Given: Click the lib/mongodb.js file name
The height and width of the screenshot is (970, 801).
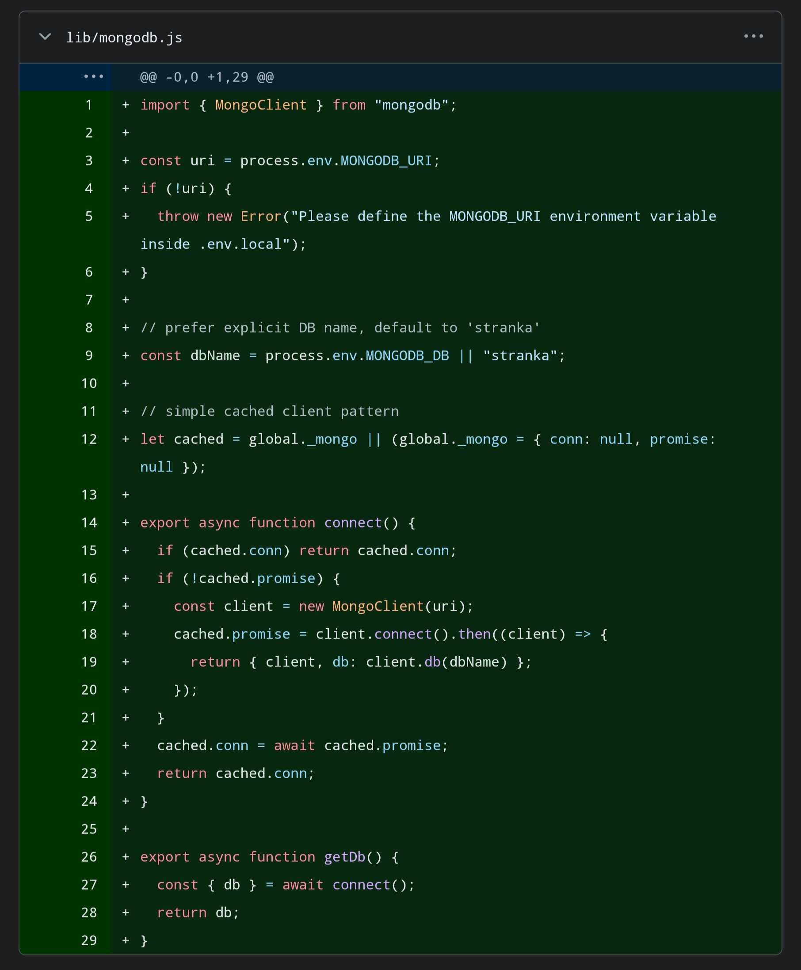Looking at the screenshot, I should pos(124,38).
